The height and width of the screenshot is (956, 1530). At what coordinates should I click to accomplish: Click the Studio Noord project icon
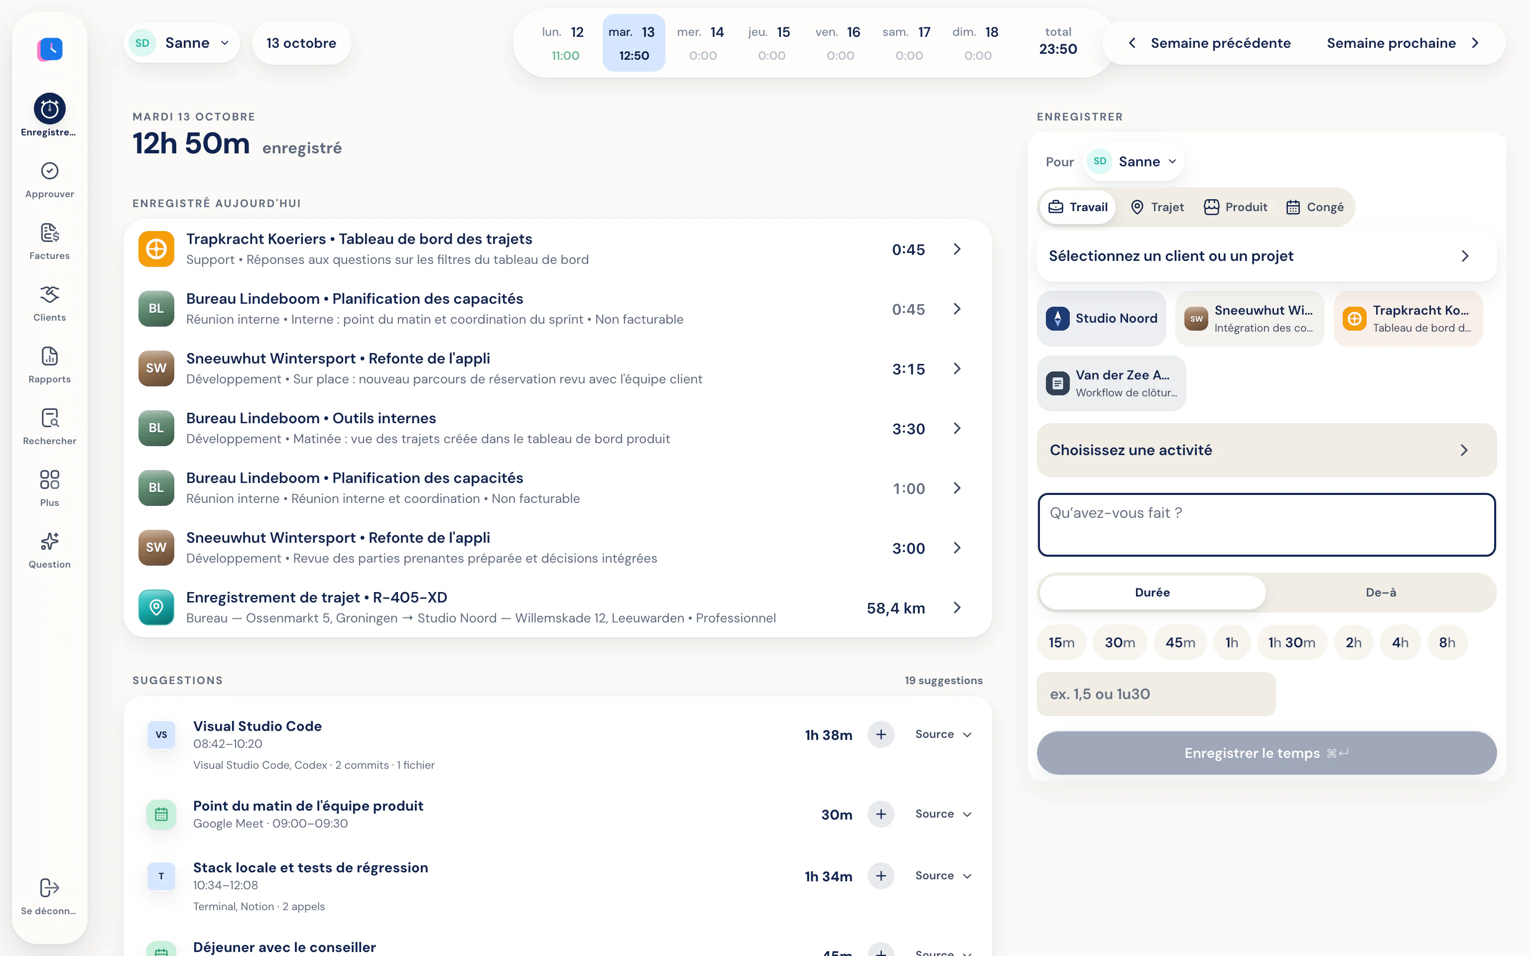1057,318
